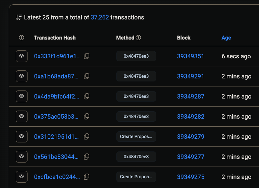
Task: Click the Method column help icon
Action: pyautogui.click(x=138, y=38)
